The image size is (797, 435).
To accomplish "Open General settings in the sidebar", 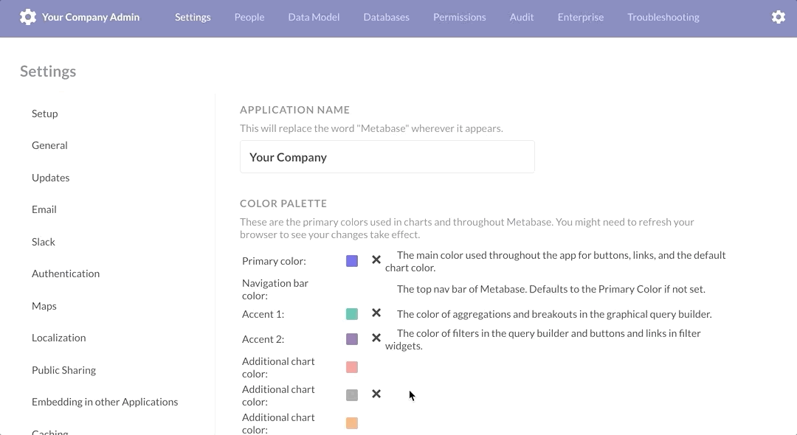I will coord(49,145).
